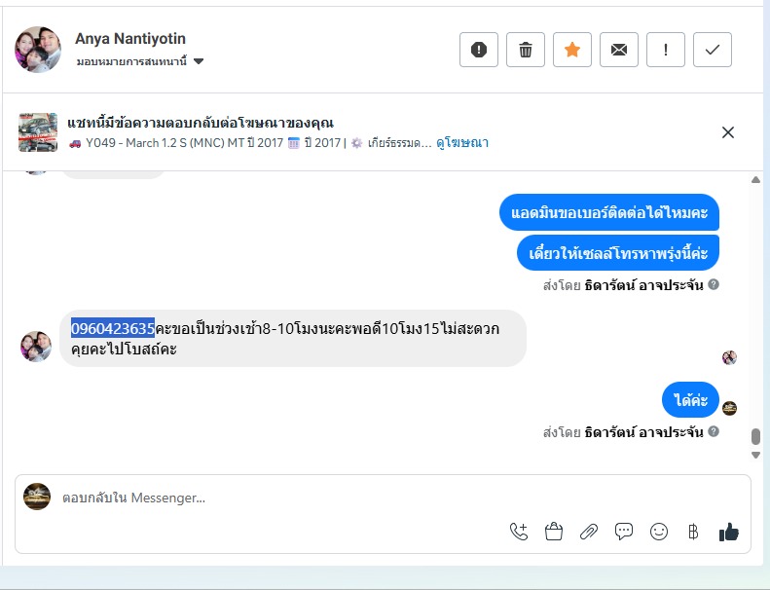The width and height of the screenshot is (770, 590).
Task: Open the sender avatar beside the phone number message
Action: (36, 347)
